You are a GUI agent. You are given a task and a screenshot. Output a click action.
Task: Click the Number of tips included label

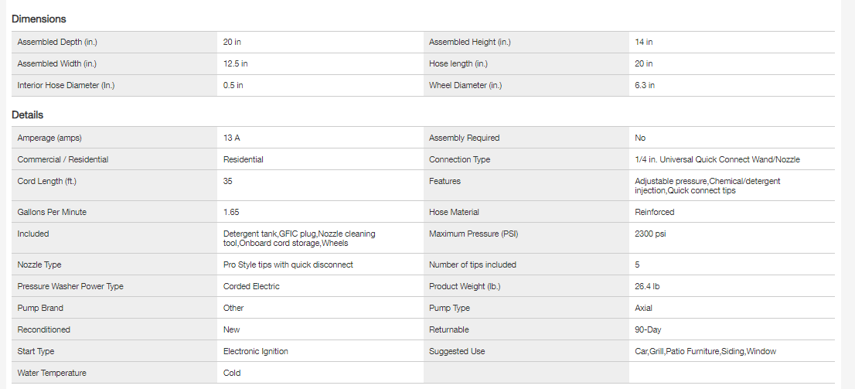[x=472, y=264]
